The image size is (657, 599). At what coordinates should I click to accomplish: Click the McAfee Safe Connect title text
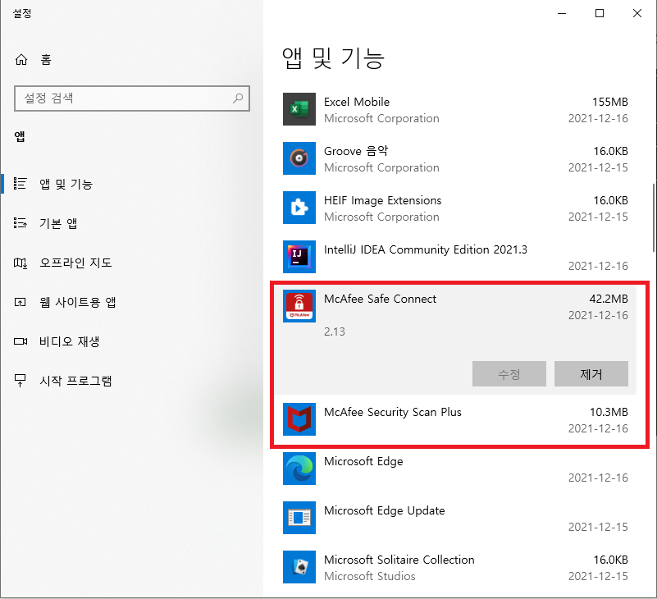[380, 299]
